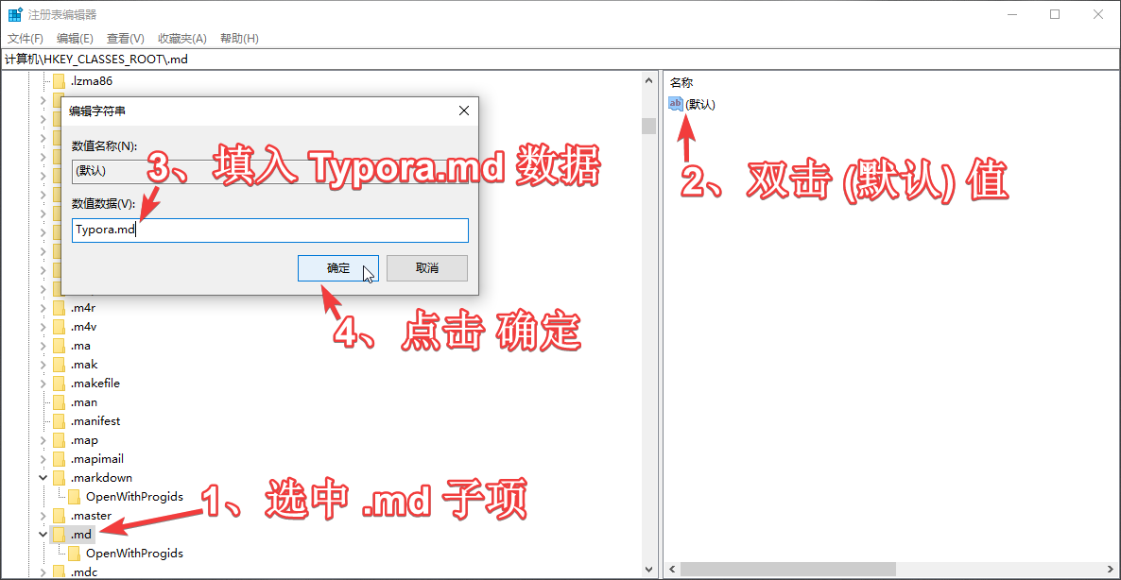1121x580 pixels.
Task: Click the .manifest folder icon
Action: 60,420
